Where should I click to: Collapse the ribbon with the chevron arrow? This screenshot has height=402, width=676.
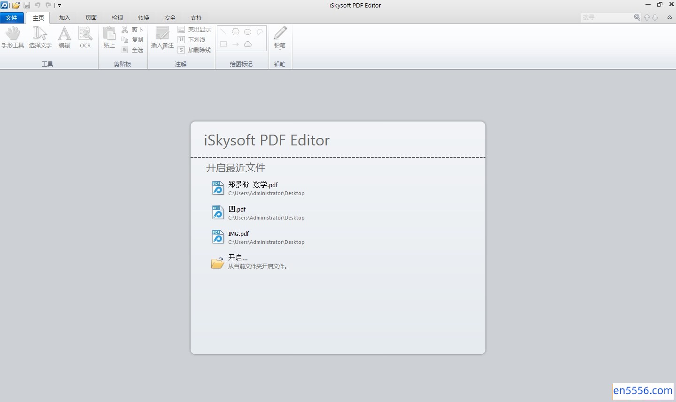669,17
